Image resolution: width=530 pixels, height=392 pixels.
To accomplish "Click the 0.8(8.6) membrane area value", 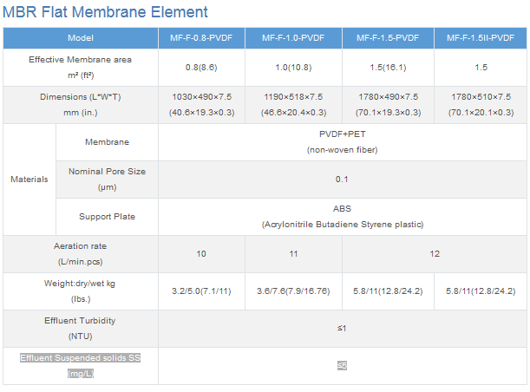I will [201, 68].
